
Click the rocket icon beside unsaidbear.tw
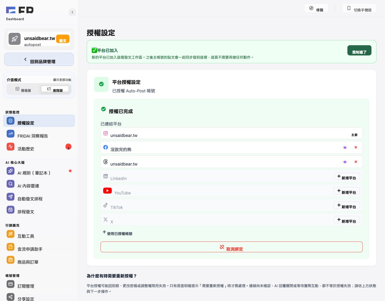(14, 39)
